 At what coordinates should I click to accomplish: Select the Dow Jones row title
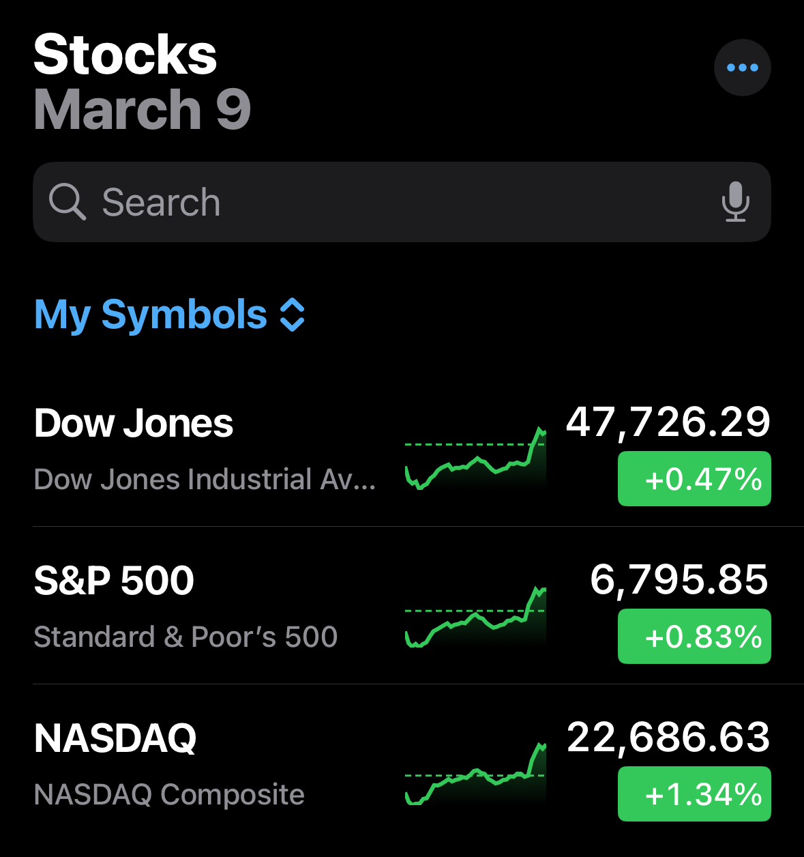click(134, 423)
